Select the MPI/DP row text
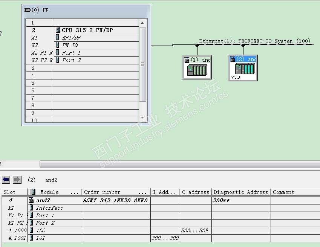 [72, 38]
